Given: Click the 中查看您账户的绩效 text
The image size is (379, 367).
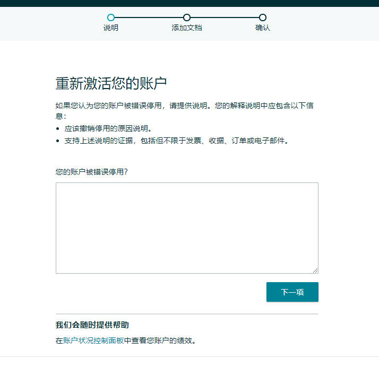Looking at the screenshot, I should coord(160,341).
